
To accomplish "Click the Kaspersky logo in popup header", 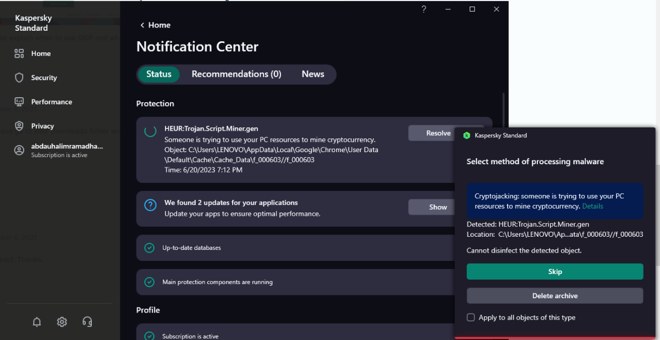I will [466, 135].
